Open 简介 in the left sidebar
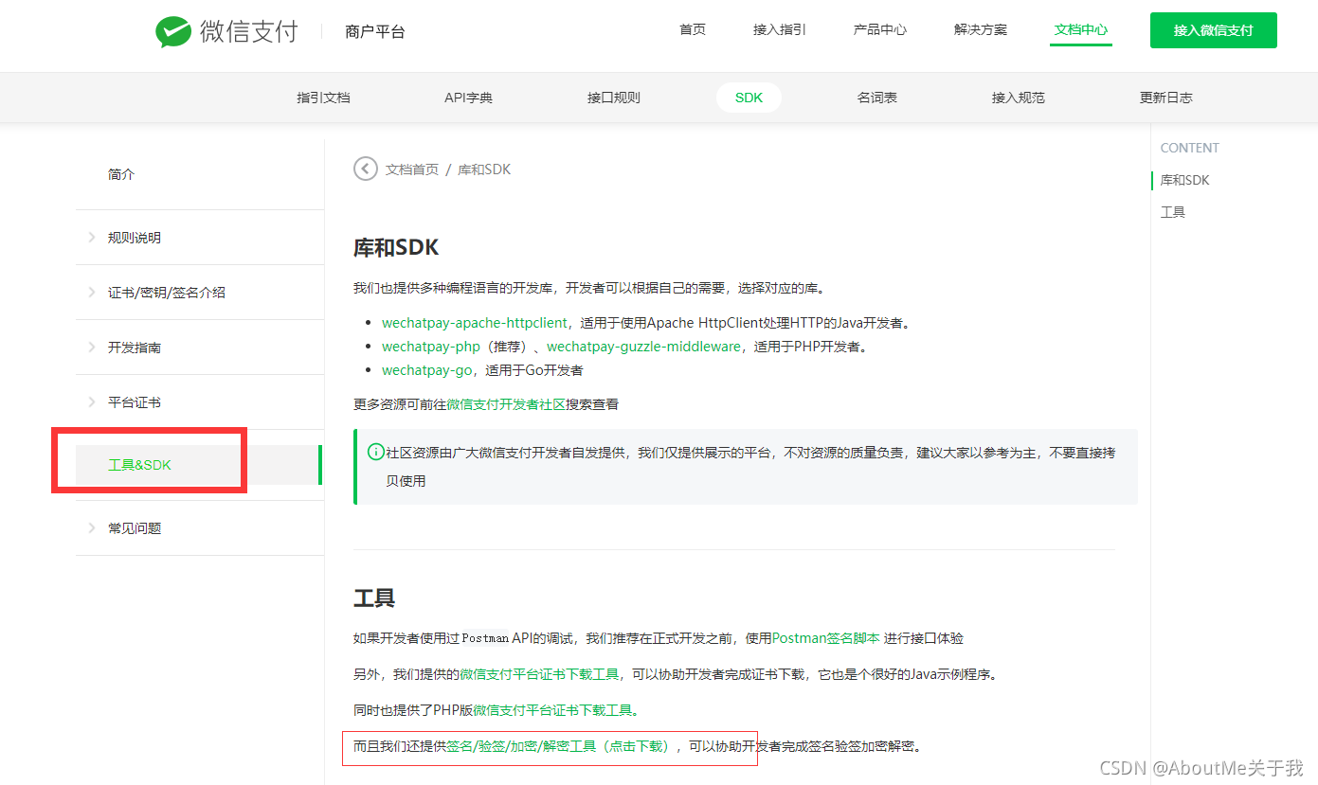Image resolution: width=1318 pixels, height=785 pixels. (121, 174)
